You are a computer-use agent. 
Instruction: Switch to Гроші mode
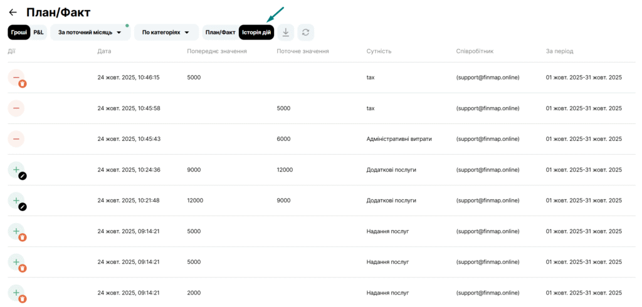19,32
